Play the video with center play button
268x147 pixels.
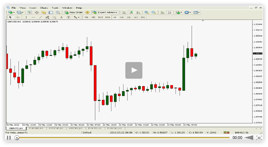134,70
